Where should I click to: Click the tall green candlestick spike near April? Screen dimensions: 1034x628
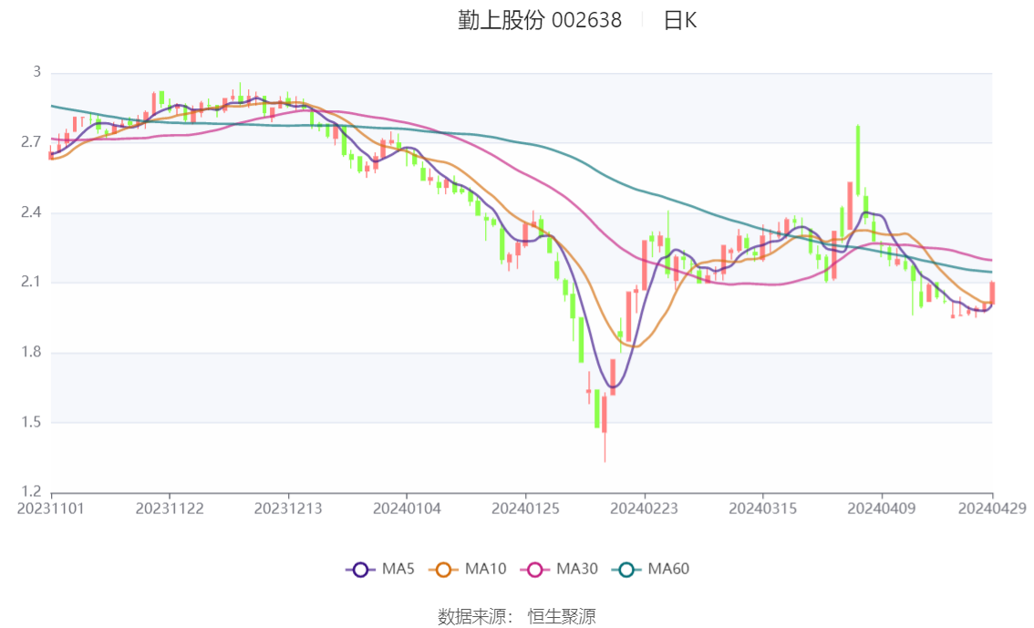(858, 160)
